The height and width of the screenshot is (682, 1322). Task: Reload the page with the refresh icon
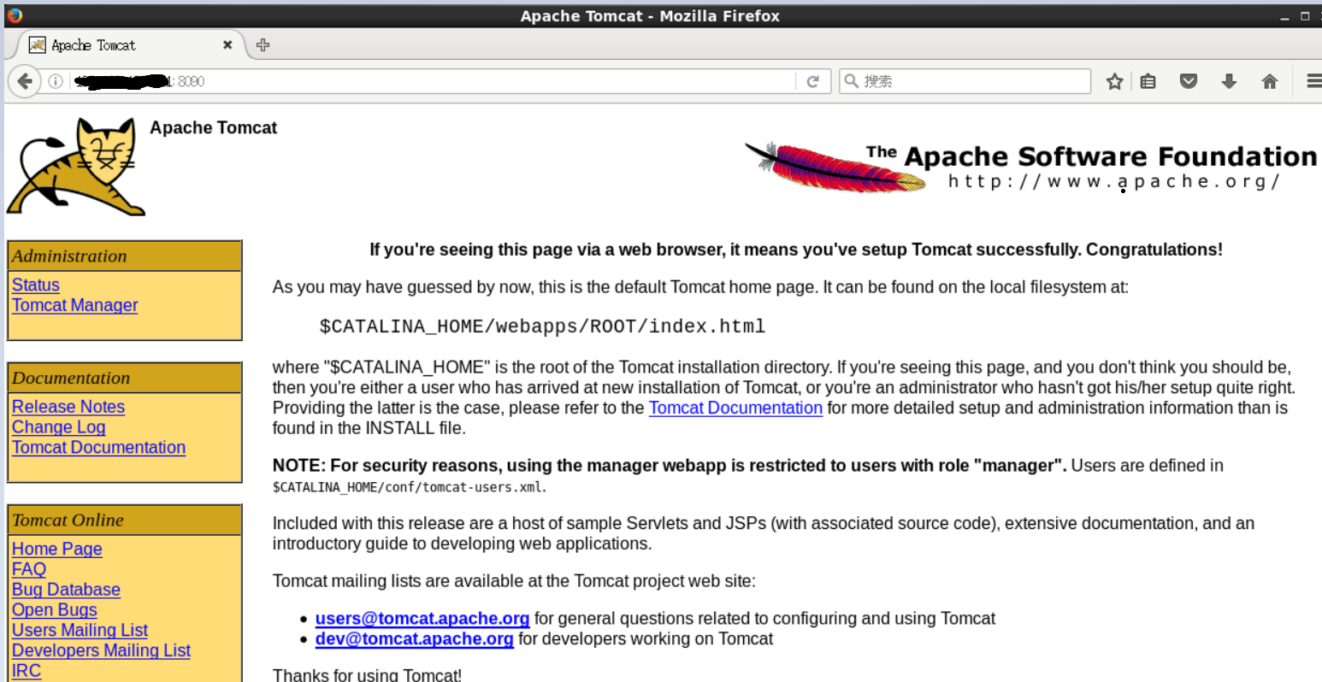pos(812,81)
